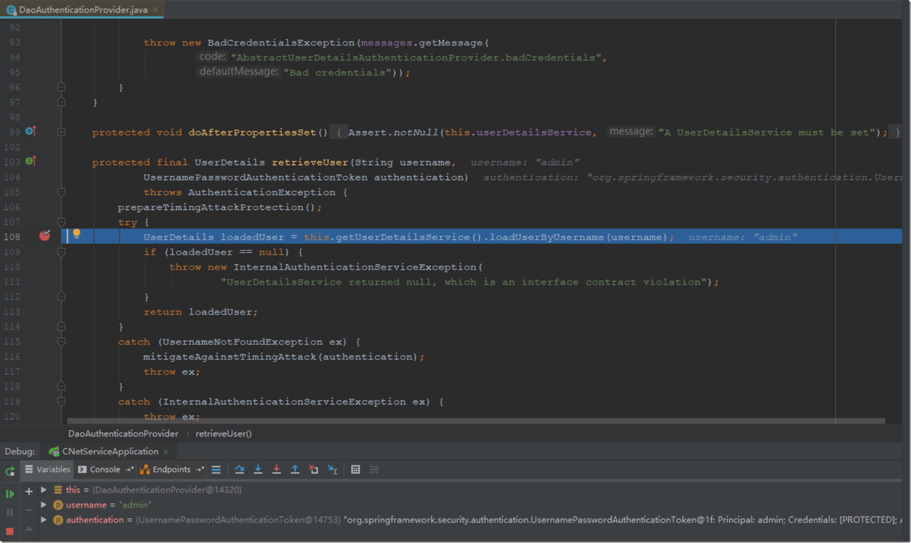Click the folded '{' placeholder on line 99

339,132
